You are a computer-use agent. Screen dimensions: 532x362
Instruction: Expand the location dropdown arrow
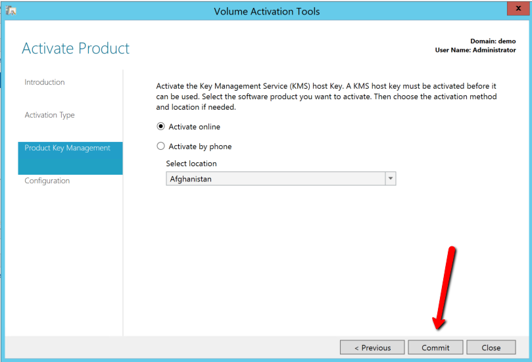[x=391, y=179]
